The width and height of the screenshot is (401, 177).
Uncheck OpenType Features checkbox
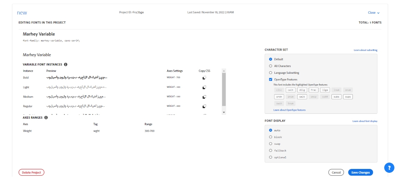tap(271, 79)
